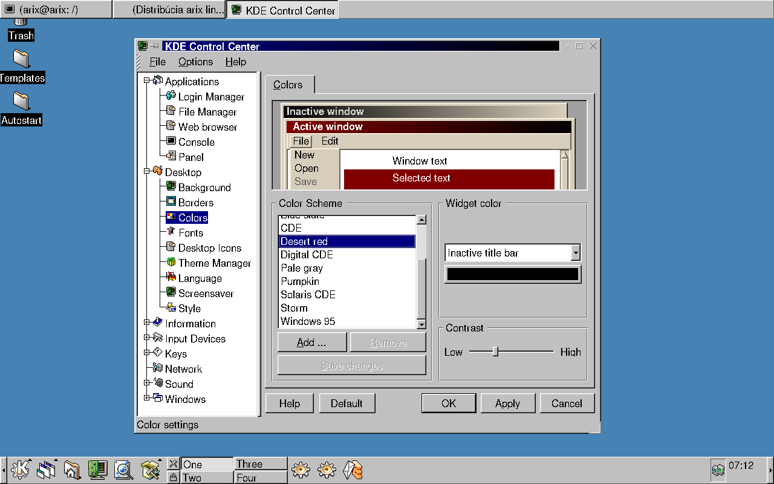The width and height of the screenshot is (774, 484).
Task: Click the Web browser tree icon
Action: (x=171, y=126)
